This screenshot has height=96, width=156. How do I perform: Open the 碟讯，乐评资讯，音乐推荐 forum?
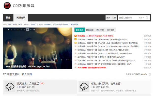tap(106, 84)
